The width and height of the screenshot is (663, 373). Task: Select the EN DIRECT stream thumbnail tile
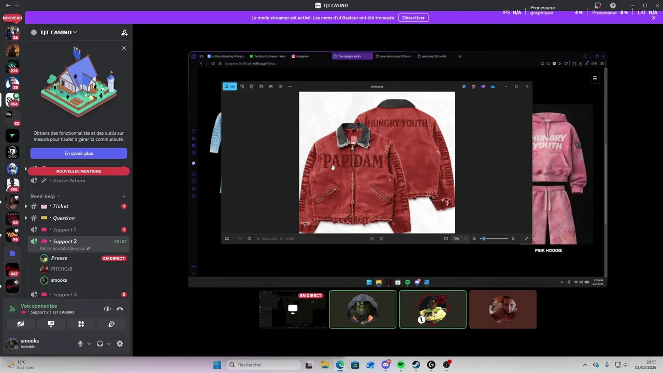[293, 309]
